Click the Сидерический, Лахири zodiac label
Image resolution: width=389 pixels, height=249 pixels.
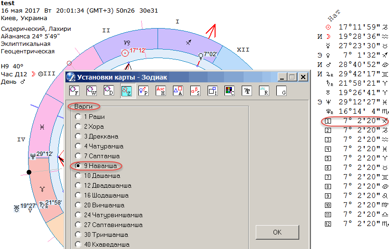click(36, 29)
